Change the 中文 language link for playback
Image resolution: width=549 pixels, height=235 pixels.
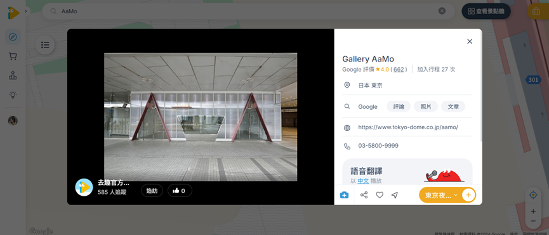[364, 181]
